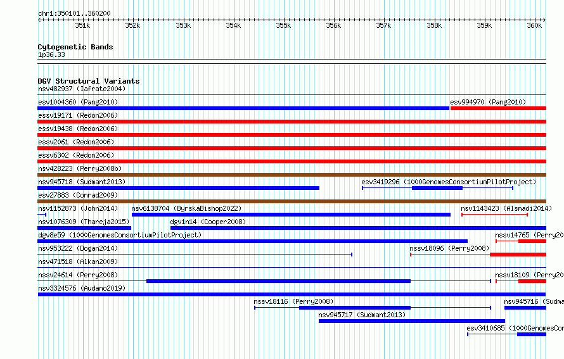
Task: Click the brown bar of esv27883 (Conrad2009)
Action: (x=292, y=201)
